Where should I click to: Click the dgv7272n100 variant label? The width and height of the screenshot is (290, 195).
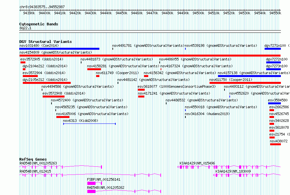pyautogui.click(x=277, y=59)
